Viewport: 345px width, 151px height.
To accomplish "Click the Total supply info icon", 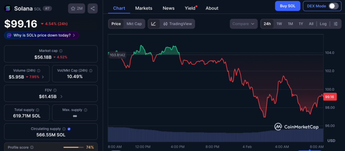I will [x=37, y=110].
